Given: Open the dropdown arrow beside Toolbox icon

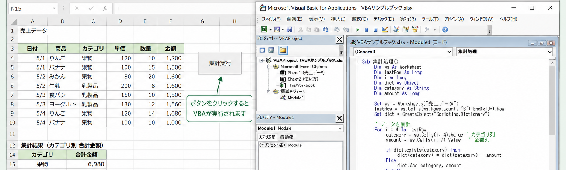Looking at the screenshot, I should coord(434,29).
